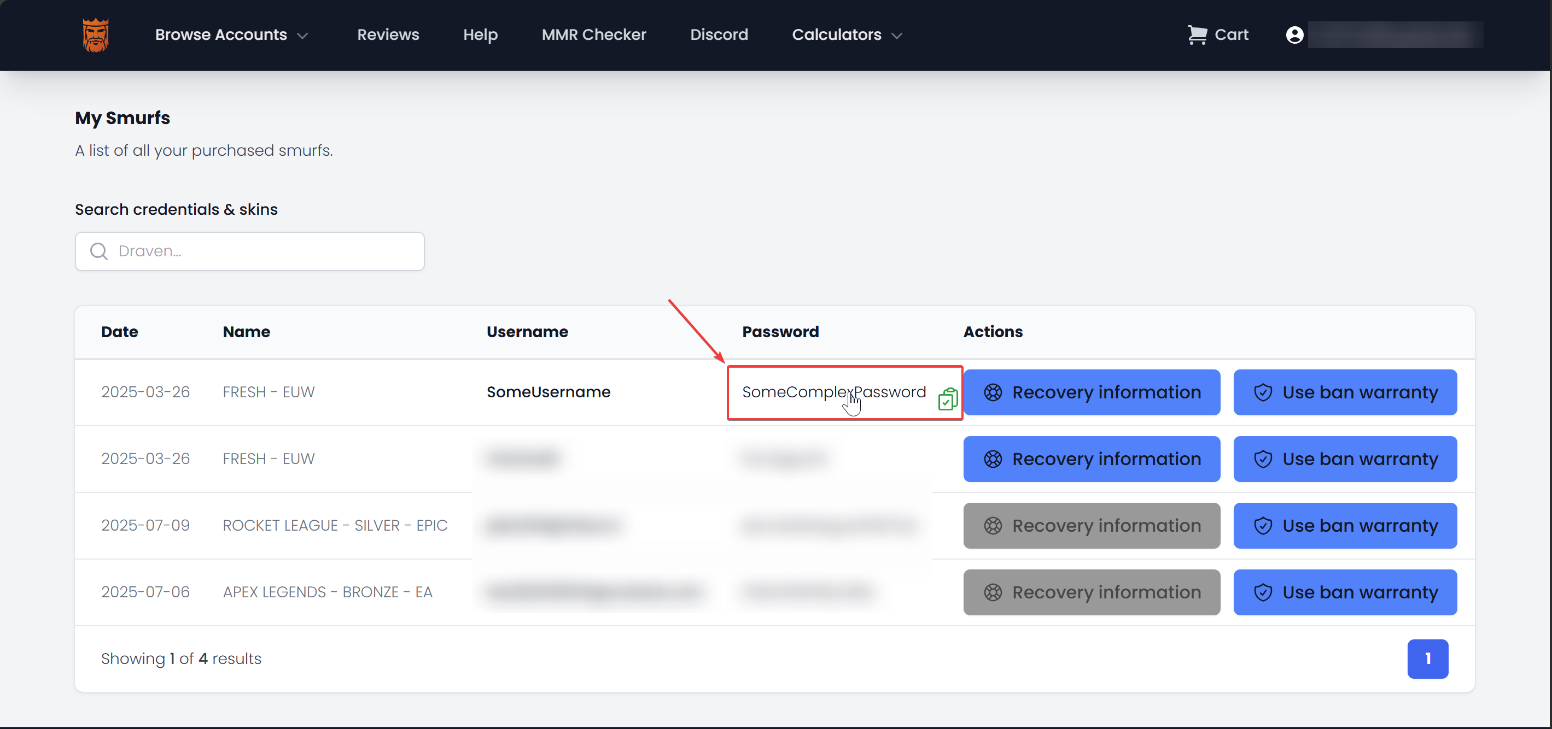Image resolution: width=1552 pixels, height=729 pixels.
Task: Click the 2025-07-09 date cell
Action: [x=145, y=526]
